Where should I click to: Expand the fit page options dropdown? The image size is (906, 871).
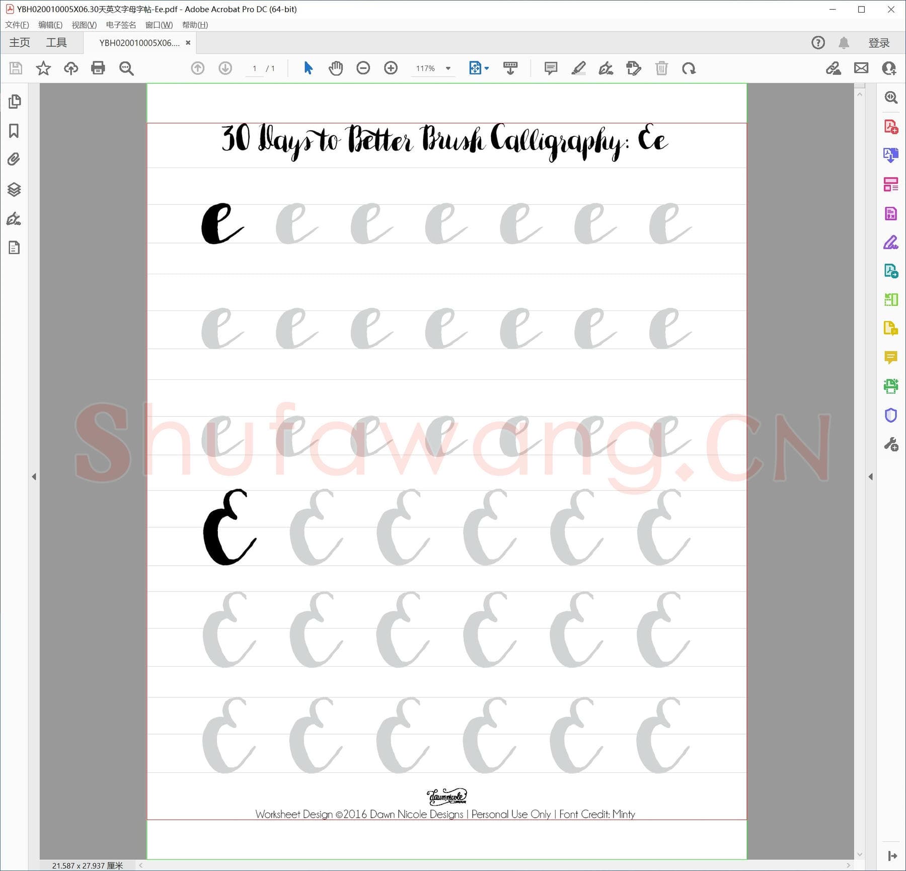(x=487, y=68)
